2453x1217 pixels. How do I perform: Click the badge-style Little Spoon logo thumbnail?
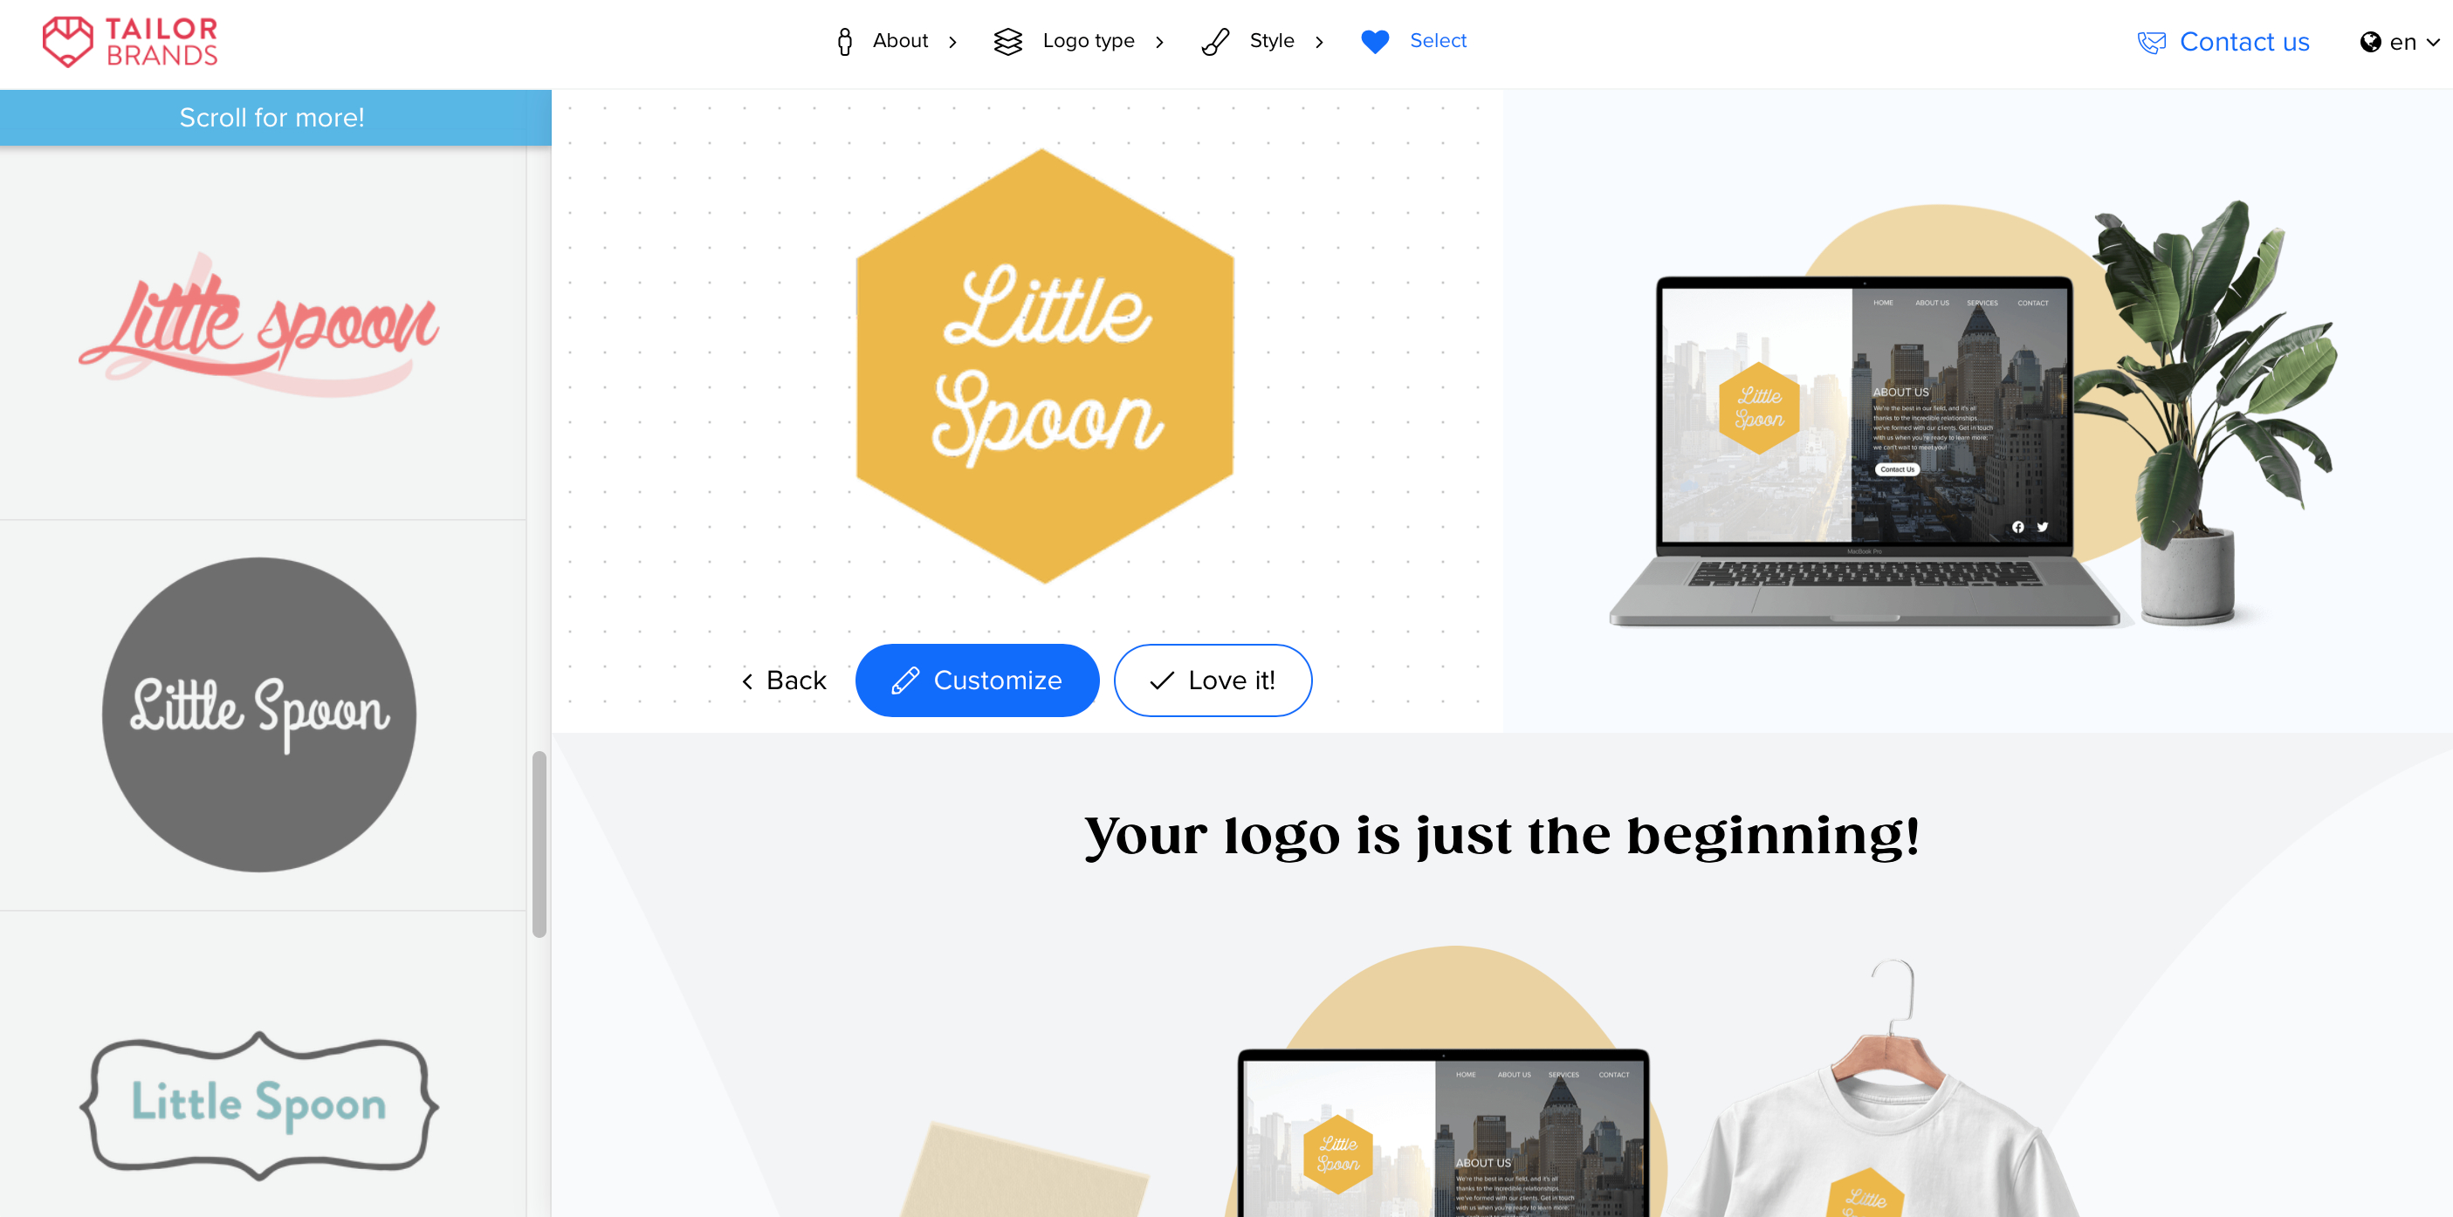[258, 1104]
